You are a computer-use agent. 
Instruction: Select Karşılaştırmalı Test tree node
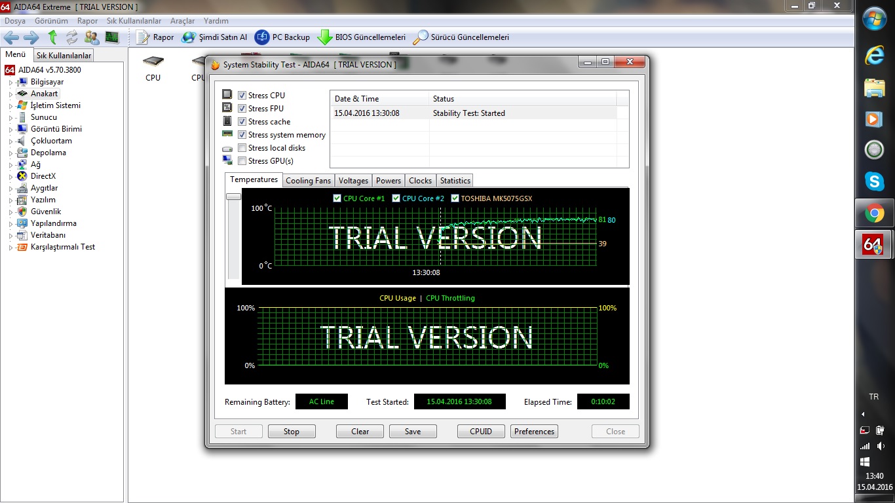coord(62,247)
